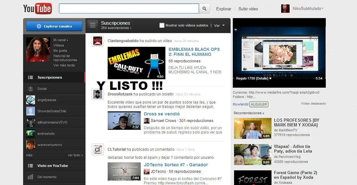
Task: Expand the NikoSubtitulado account dropdown arrow
Action: (322, 9)
